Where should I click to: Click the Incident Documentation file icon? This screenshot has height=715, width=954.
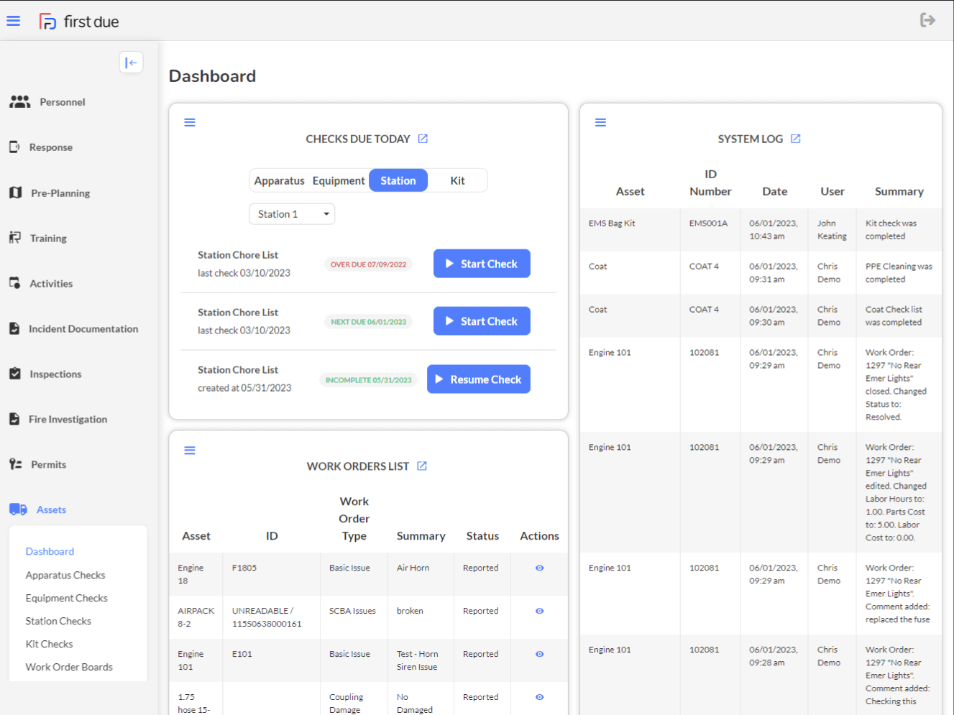pos(14,328)
